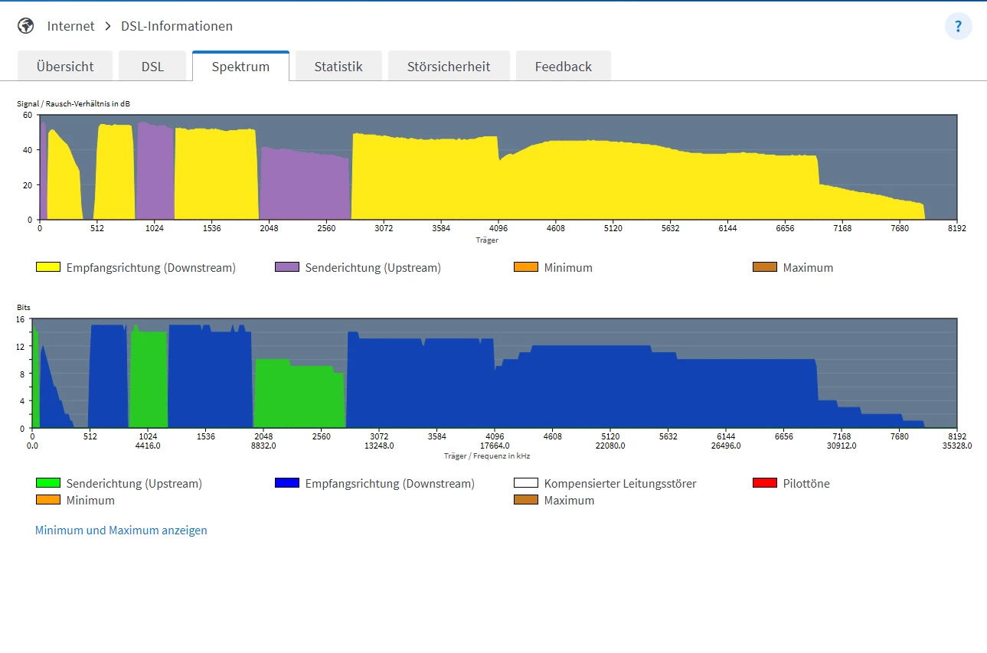Screen dimensions: 987x653
Task: Go to the Statistik tab
Action: coord(338,67)
